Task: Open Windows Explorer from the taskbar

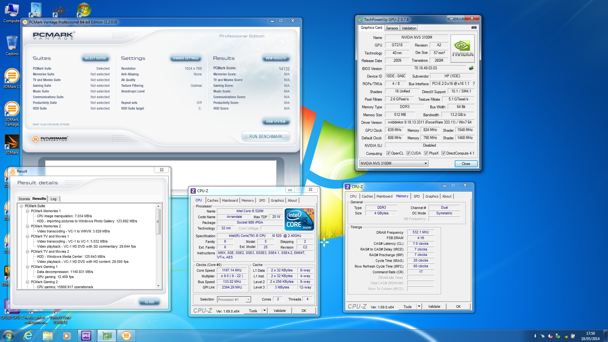Action: [x=47, y=335]
